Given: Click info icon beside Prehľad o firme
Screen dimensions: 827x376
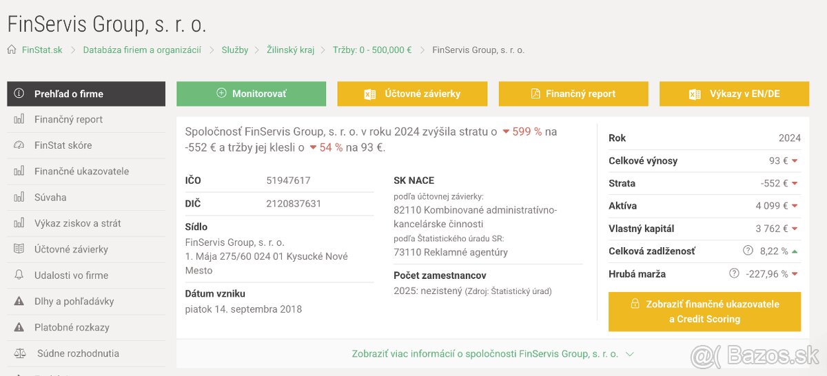Looking at the screenshot, I should [19, 94].
